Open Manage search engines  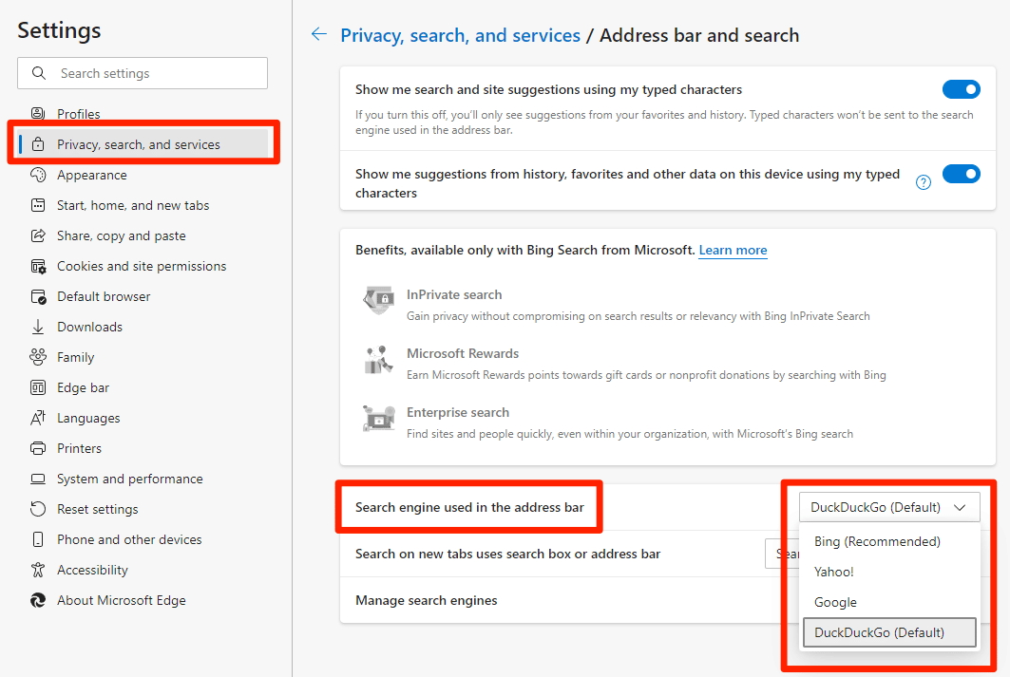tap(668, 600)
